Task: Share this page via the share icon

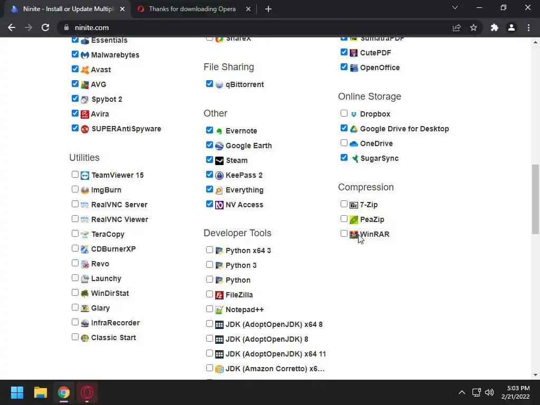Action: (457, 27)
